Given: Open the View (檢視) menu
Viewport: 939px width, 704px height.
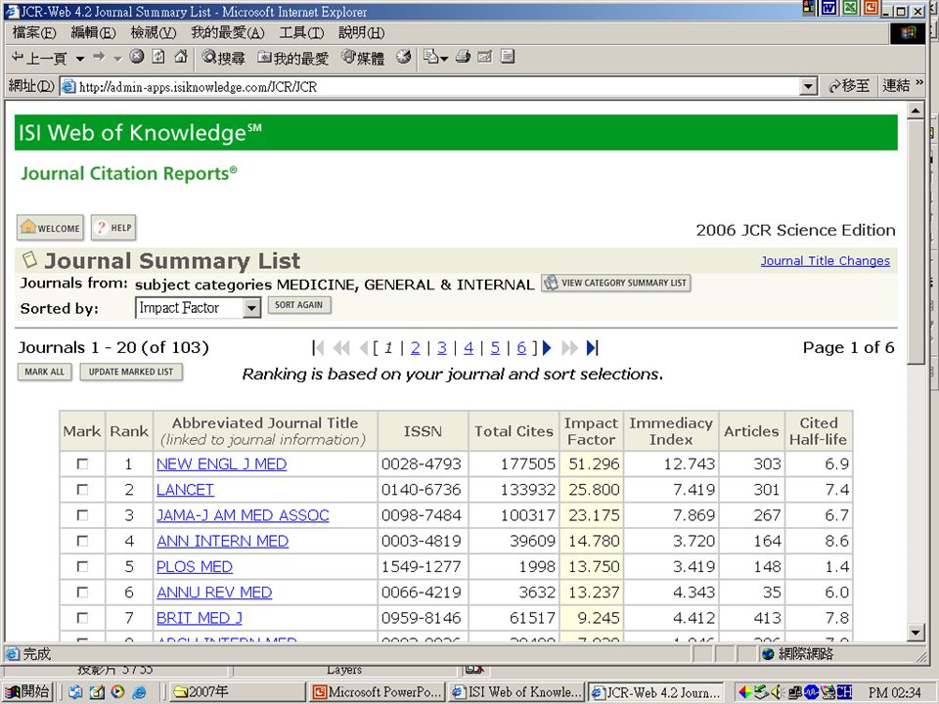Looking at the screenshot, I should point(154,32).
